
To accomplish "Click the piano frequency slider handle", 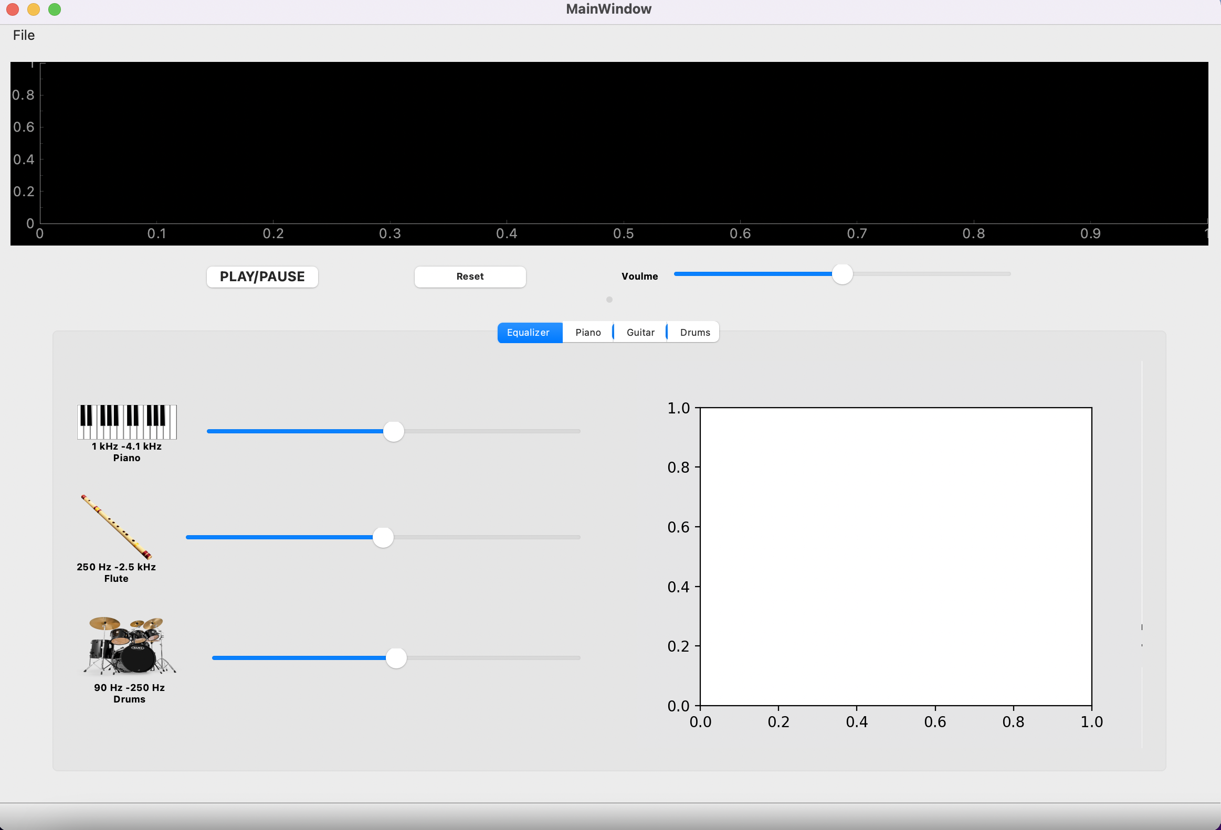I will (x=394, y=432).
